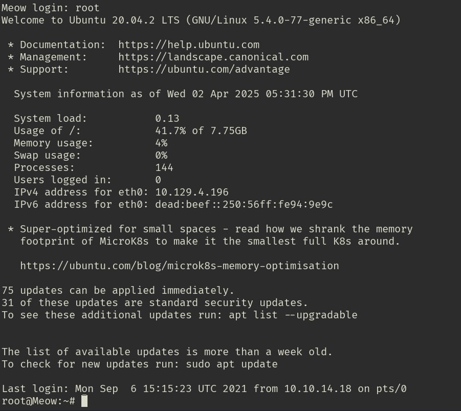Click the System load value 0.13
This screenshot has width=461, height=411.
pos(167,119)
